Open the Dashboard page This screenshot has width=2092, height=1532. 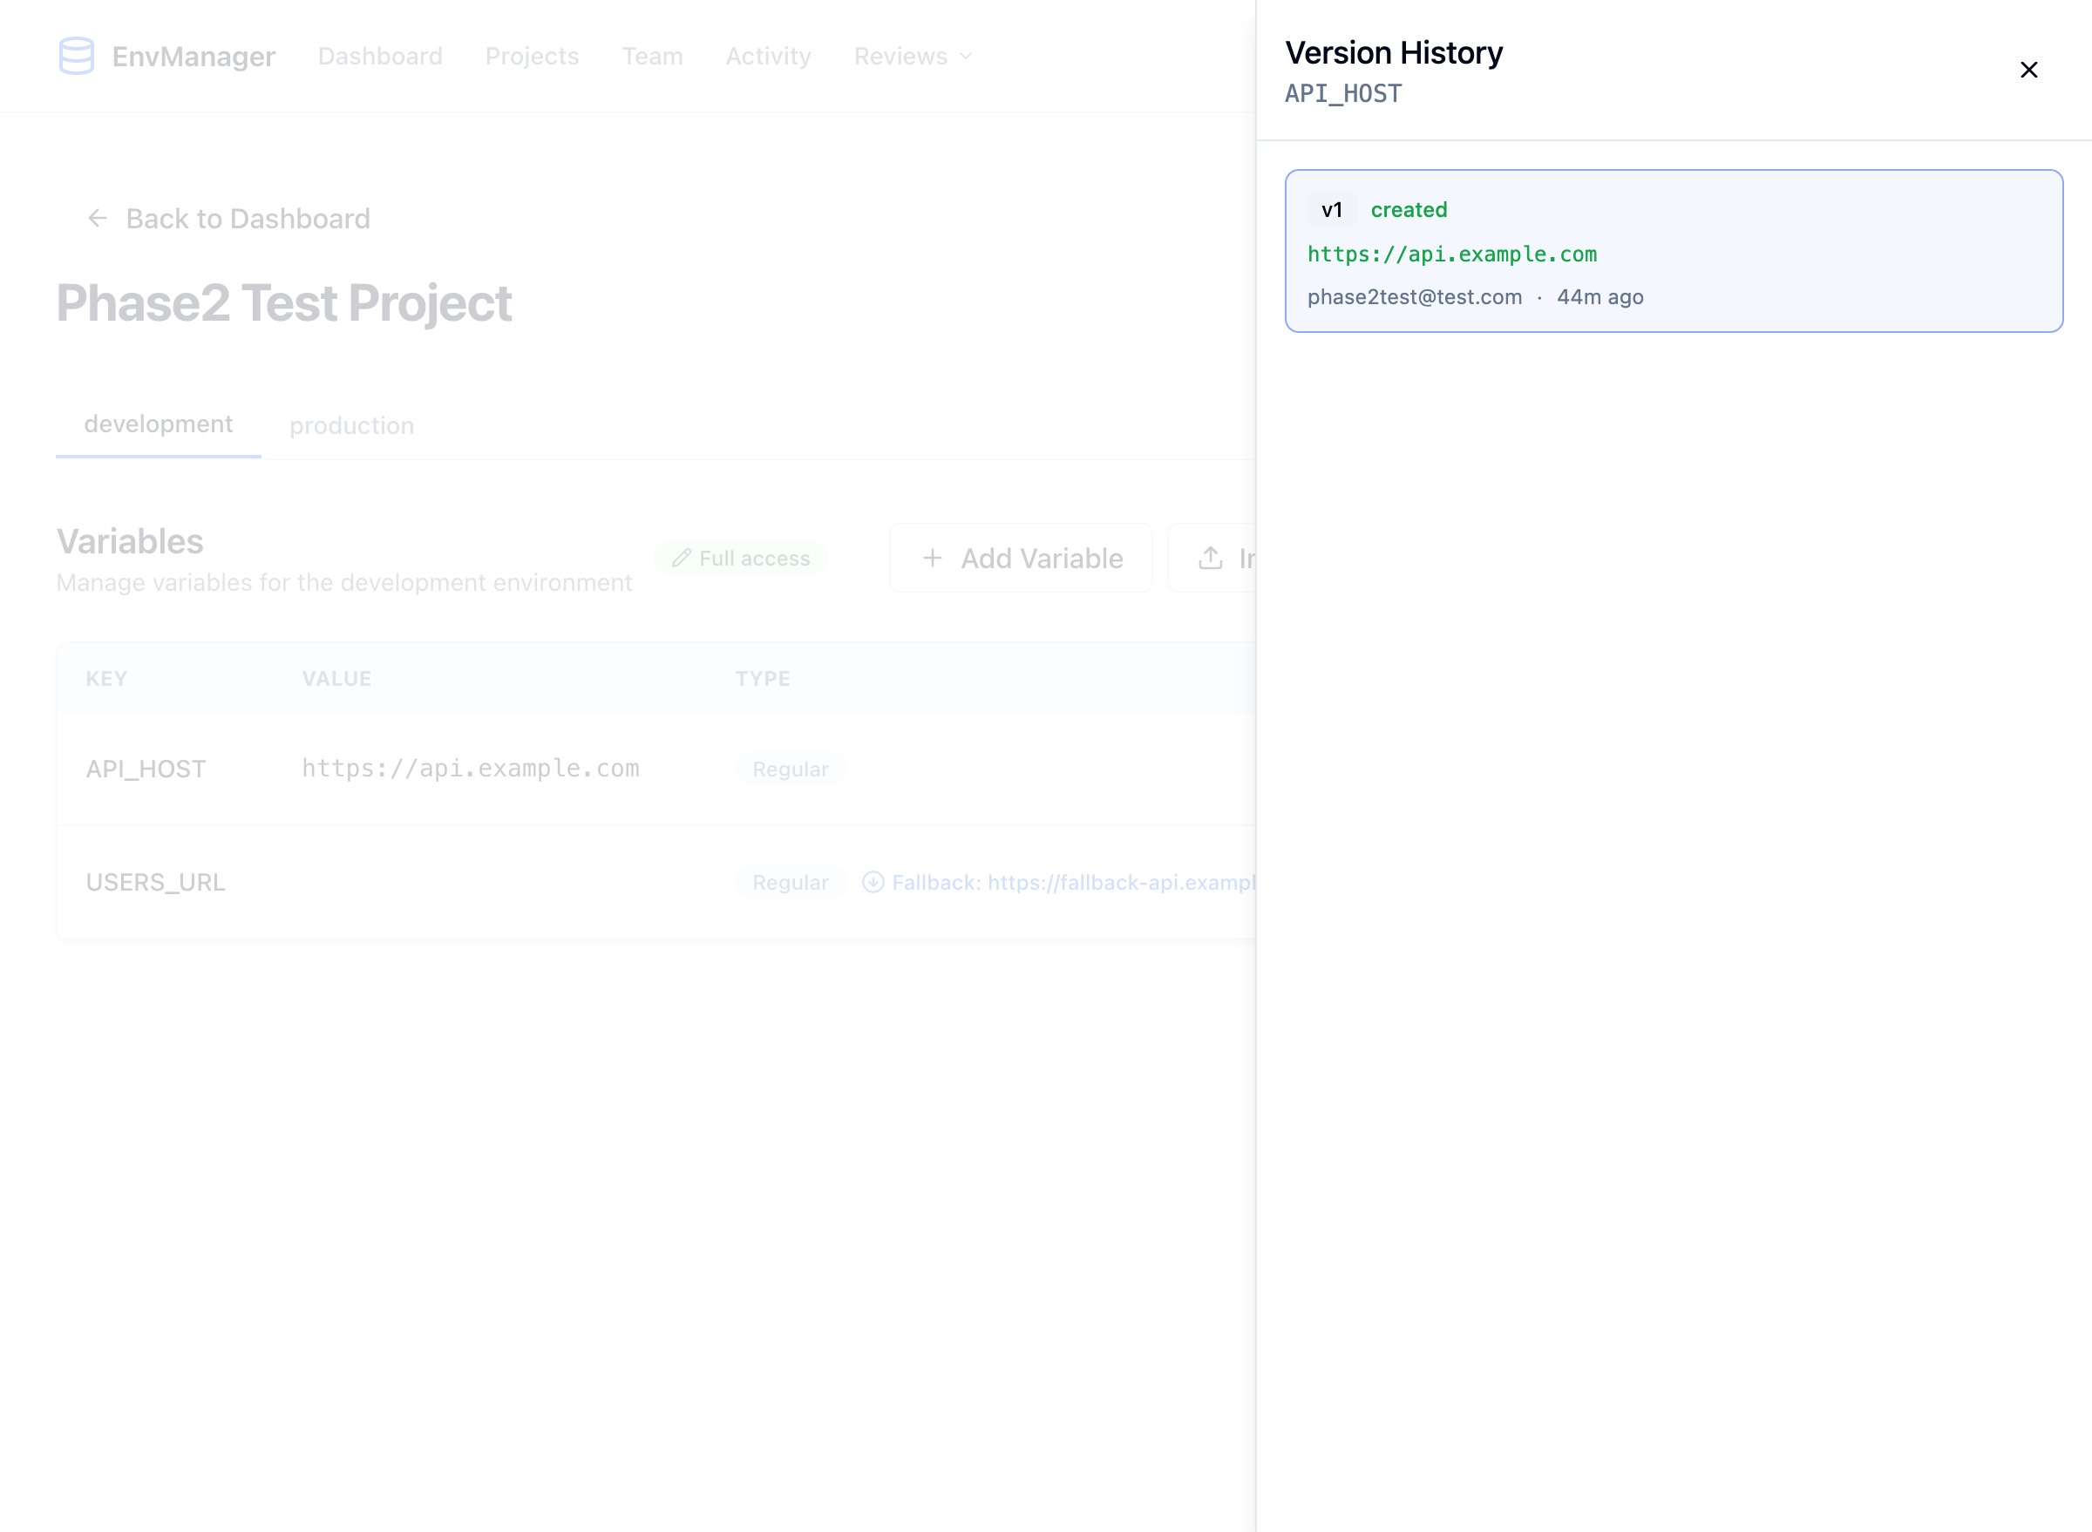click(x=380, y=56)
